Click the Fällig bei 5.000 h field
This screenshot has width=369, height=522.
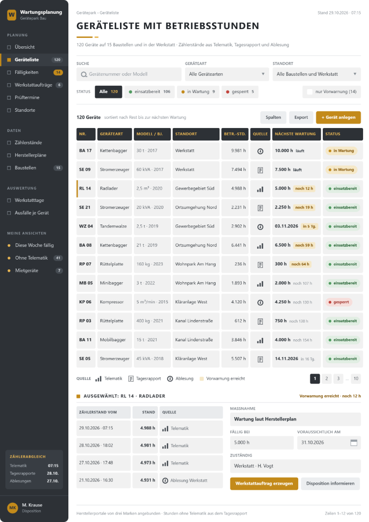[262, 443]
